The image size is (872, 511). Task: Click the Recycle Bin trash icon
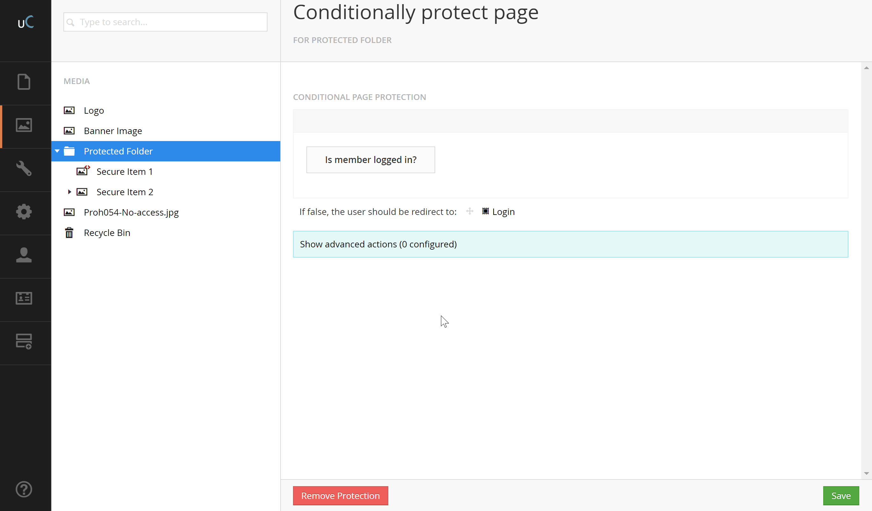[69, 232]
